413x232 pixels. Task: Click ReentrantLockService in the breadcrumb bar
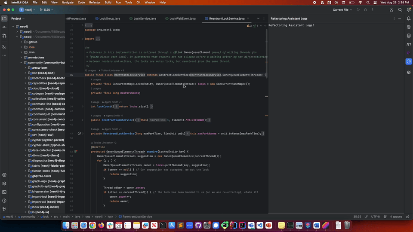coord(137,217)
